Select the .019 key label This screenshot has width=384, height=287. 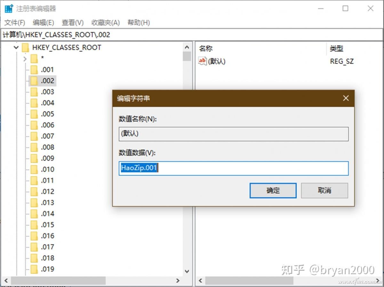point(48,269)
